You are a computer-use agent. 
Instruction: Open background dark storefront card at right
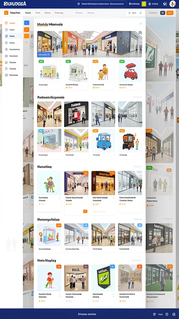[159, 238]
